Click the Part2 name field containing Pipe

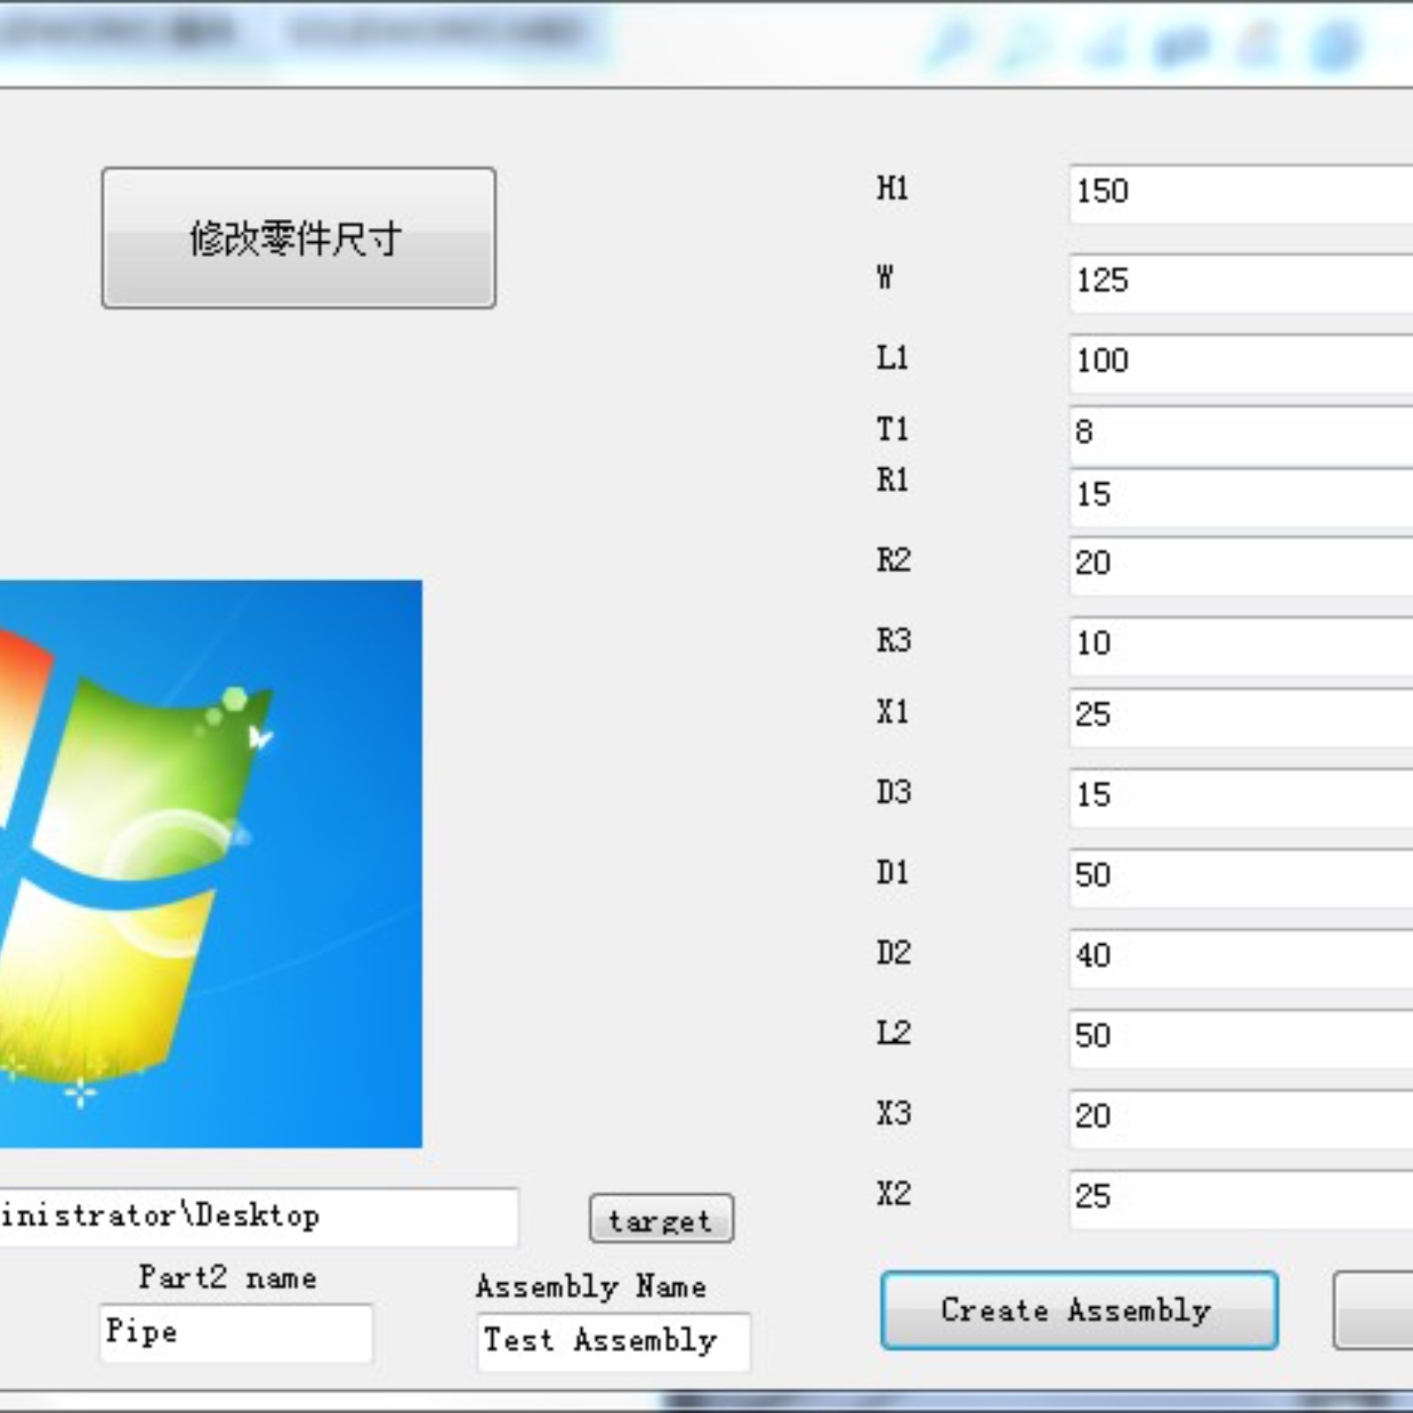235,1333
